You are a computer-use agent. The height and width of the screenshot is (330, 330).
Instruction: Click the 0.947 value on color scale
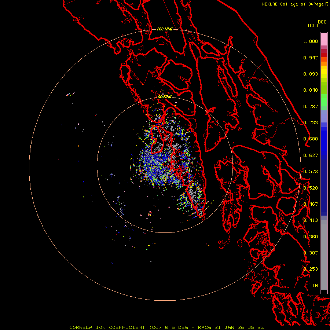[311, 58]
